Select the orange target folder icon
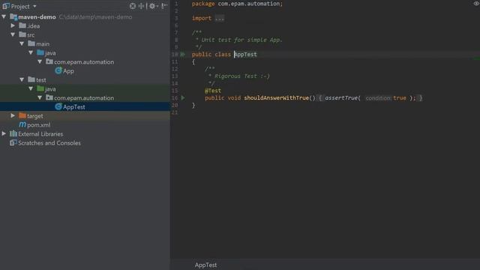 pos(22,115)
